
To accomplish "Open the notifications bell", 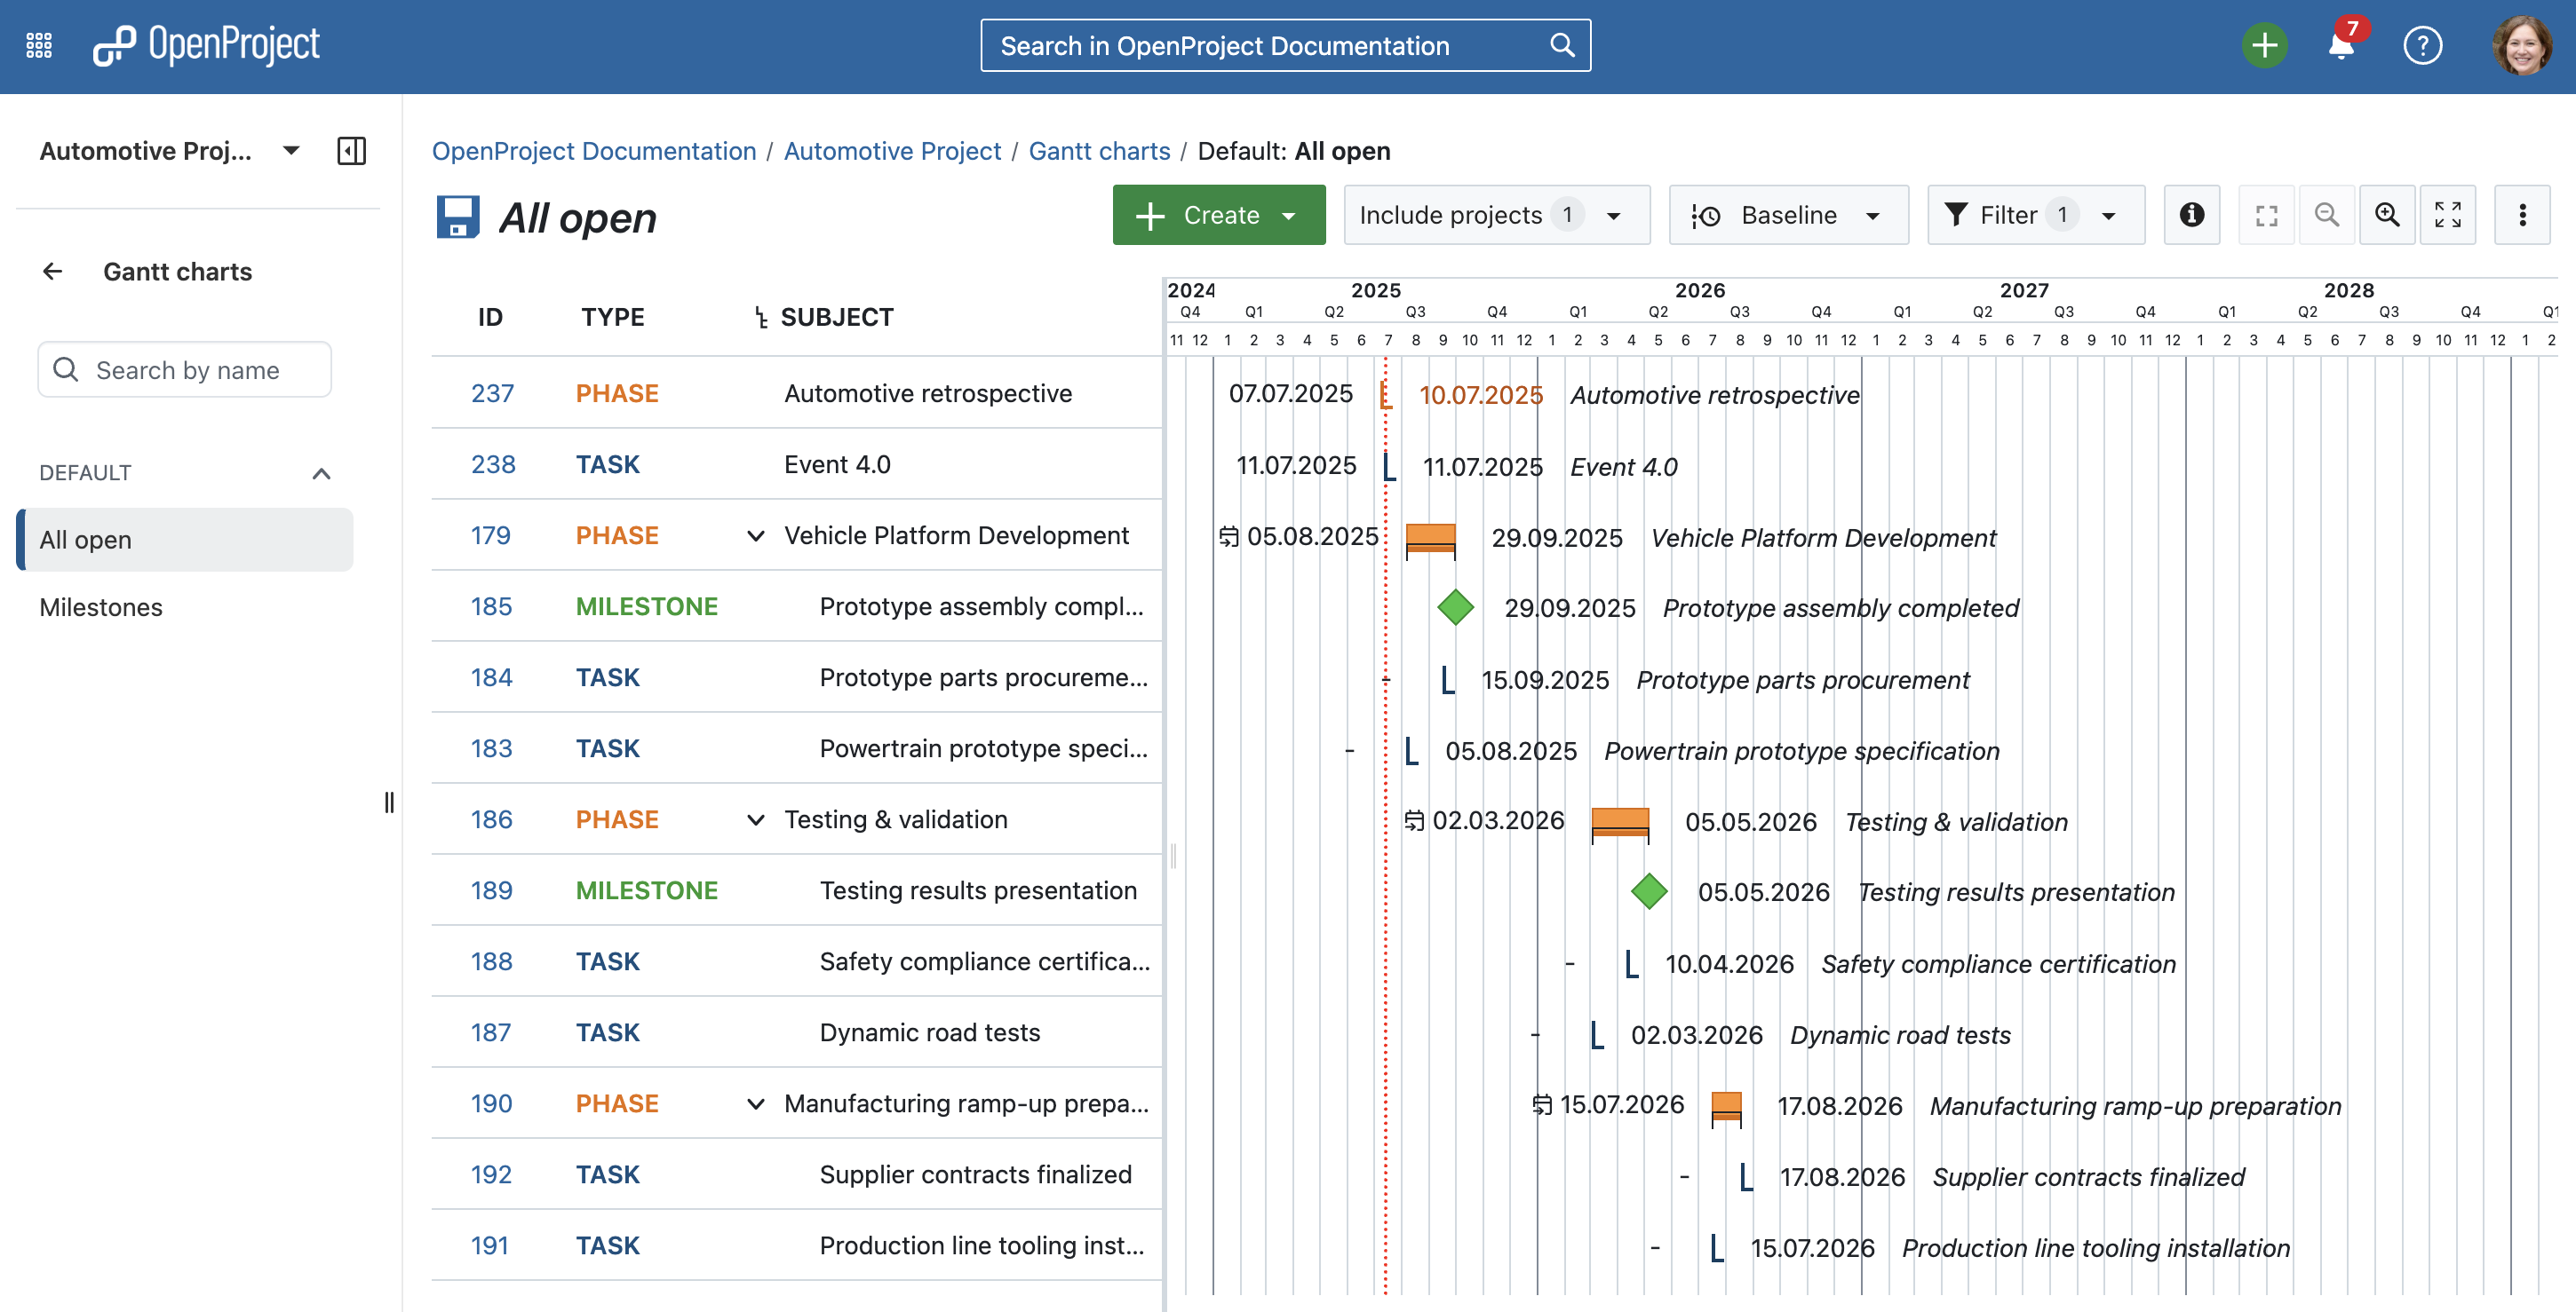I will (x=2340, y=46).
